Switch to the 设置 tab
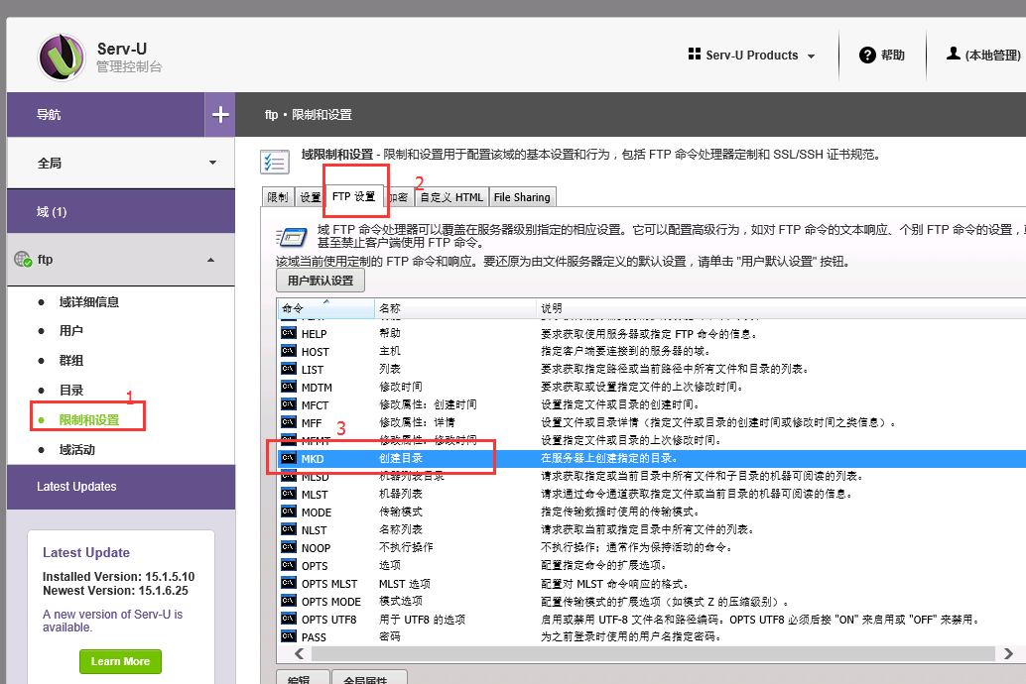 tap(311, 197)
